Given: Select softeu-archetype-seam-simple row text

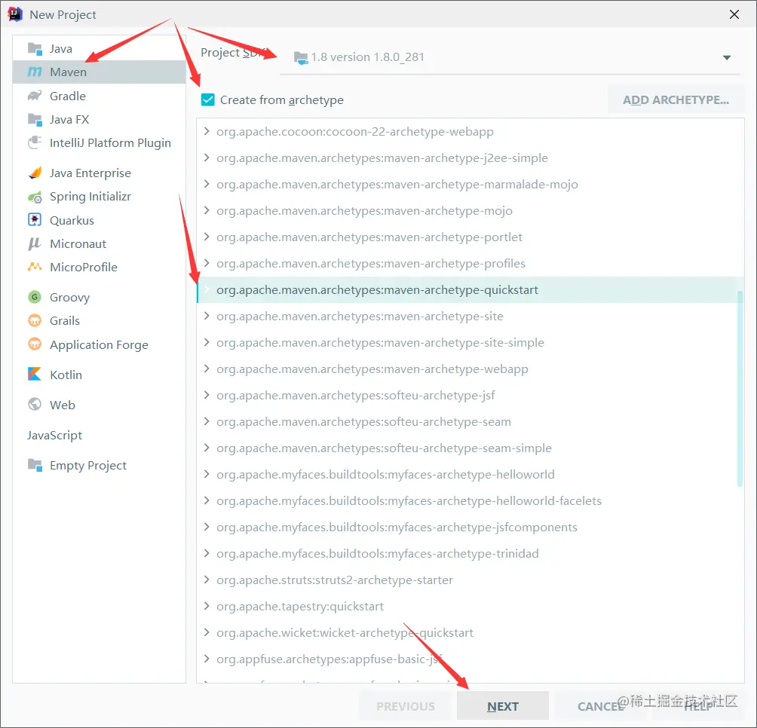Looking at the screenshot, I should coord(384,448).
